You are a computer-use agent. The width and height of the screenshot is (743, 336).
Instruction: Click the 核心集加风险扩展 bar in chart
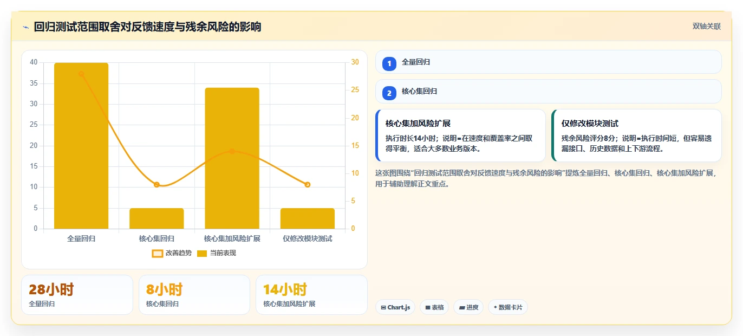click(x=232, y=158)
